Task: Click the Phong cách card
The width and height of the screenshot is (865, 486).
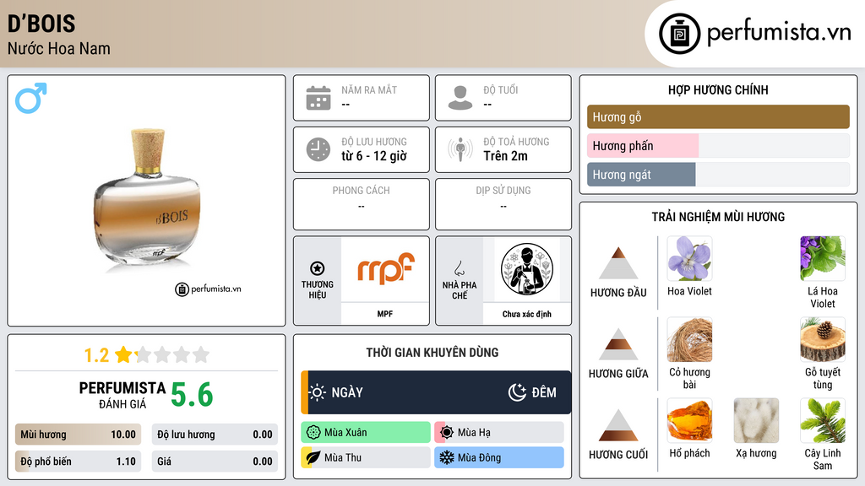Action: point(362,204)
